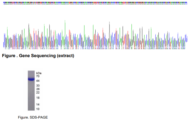Click the 26 kDa marker label
This screenshot has width=189, height=121.
pyautogui.click(x=38, y=89)
